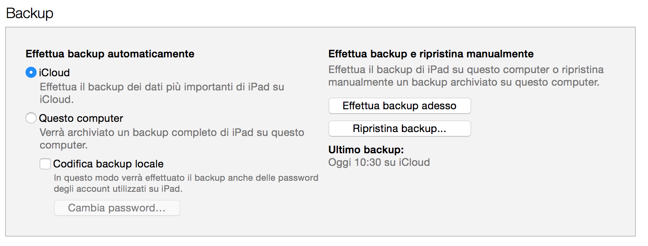Click the Ultimo backup label

pyautogui.click(x=366, y=150)
